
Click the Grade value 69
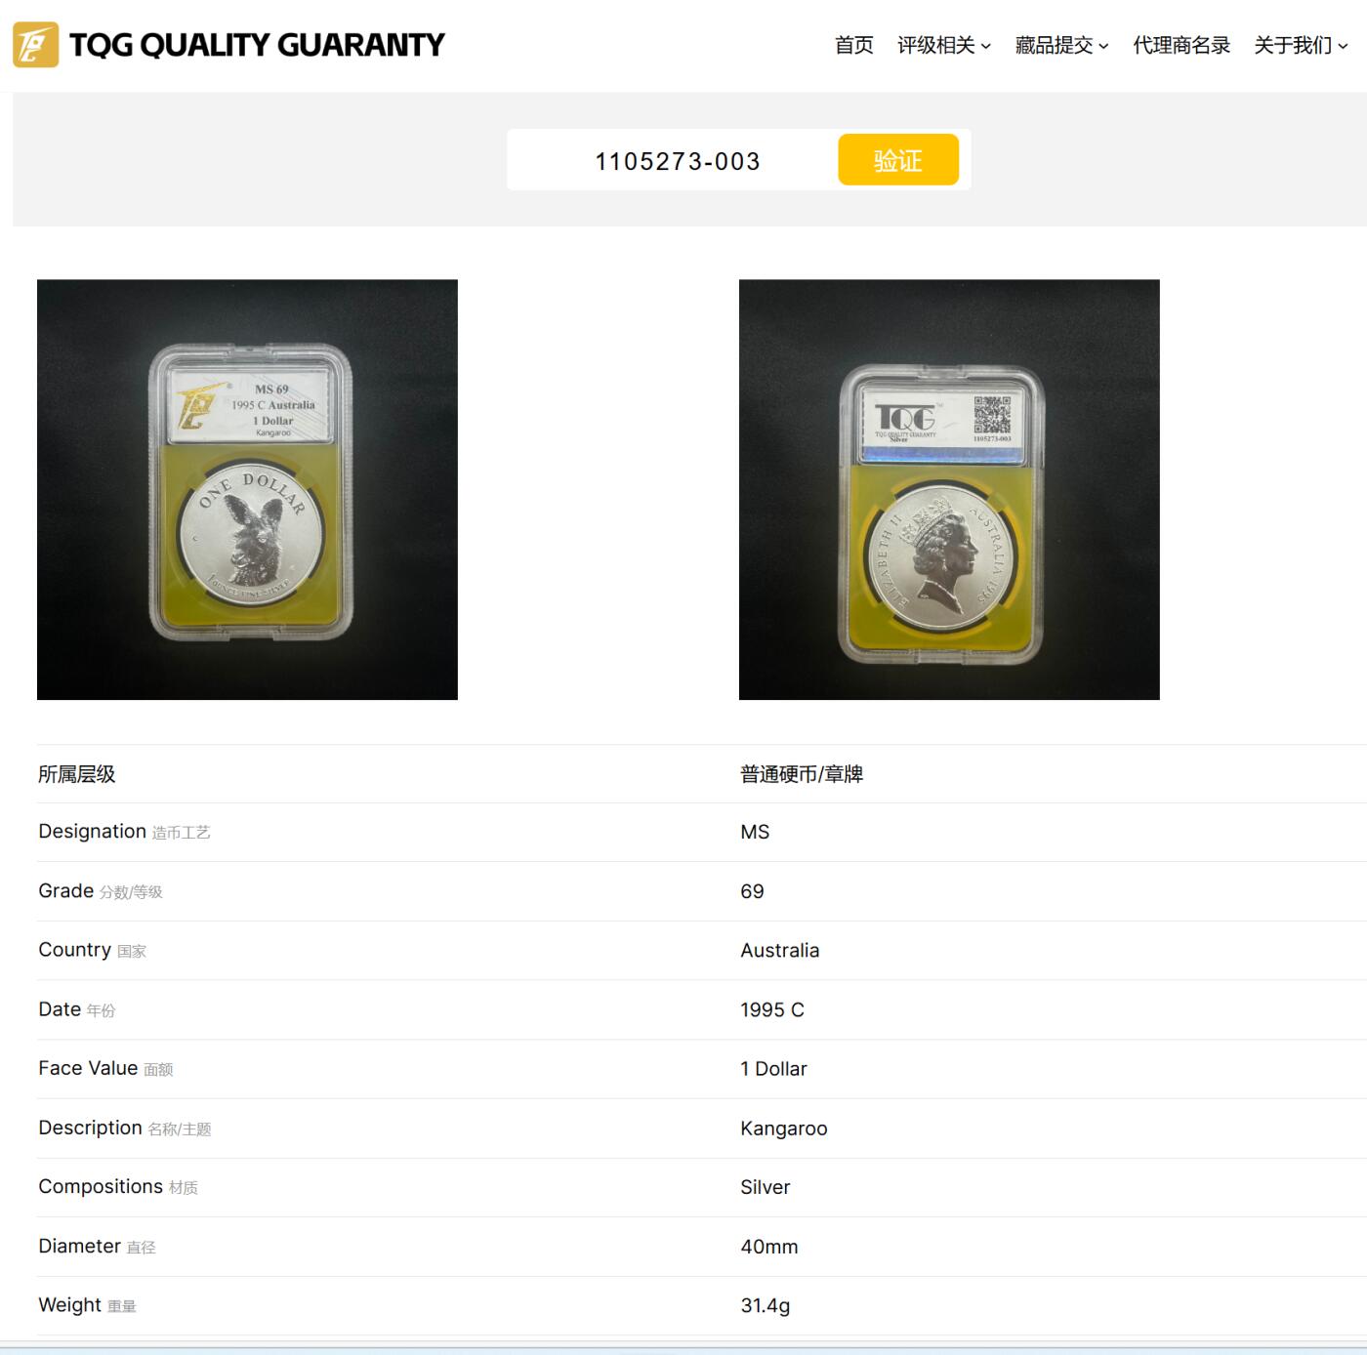point(752,891)
